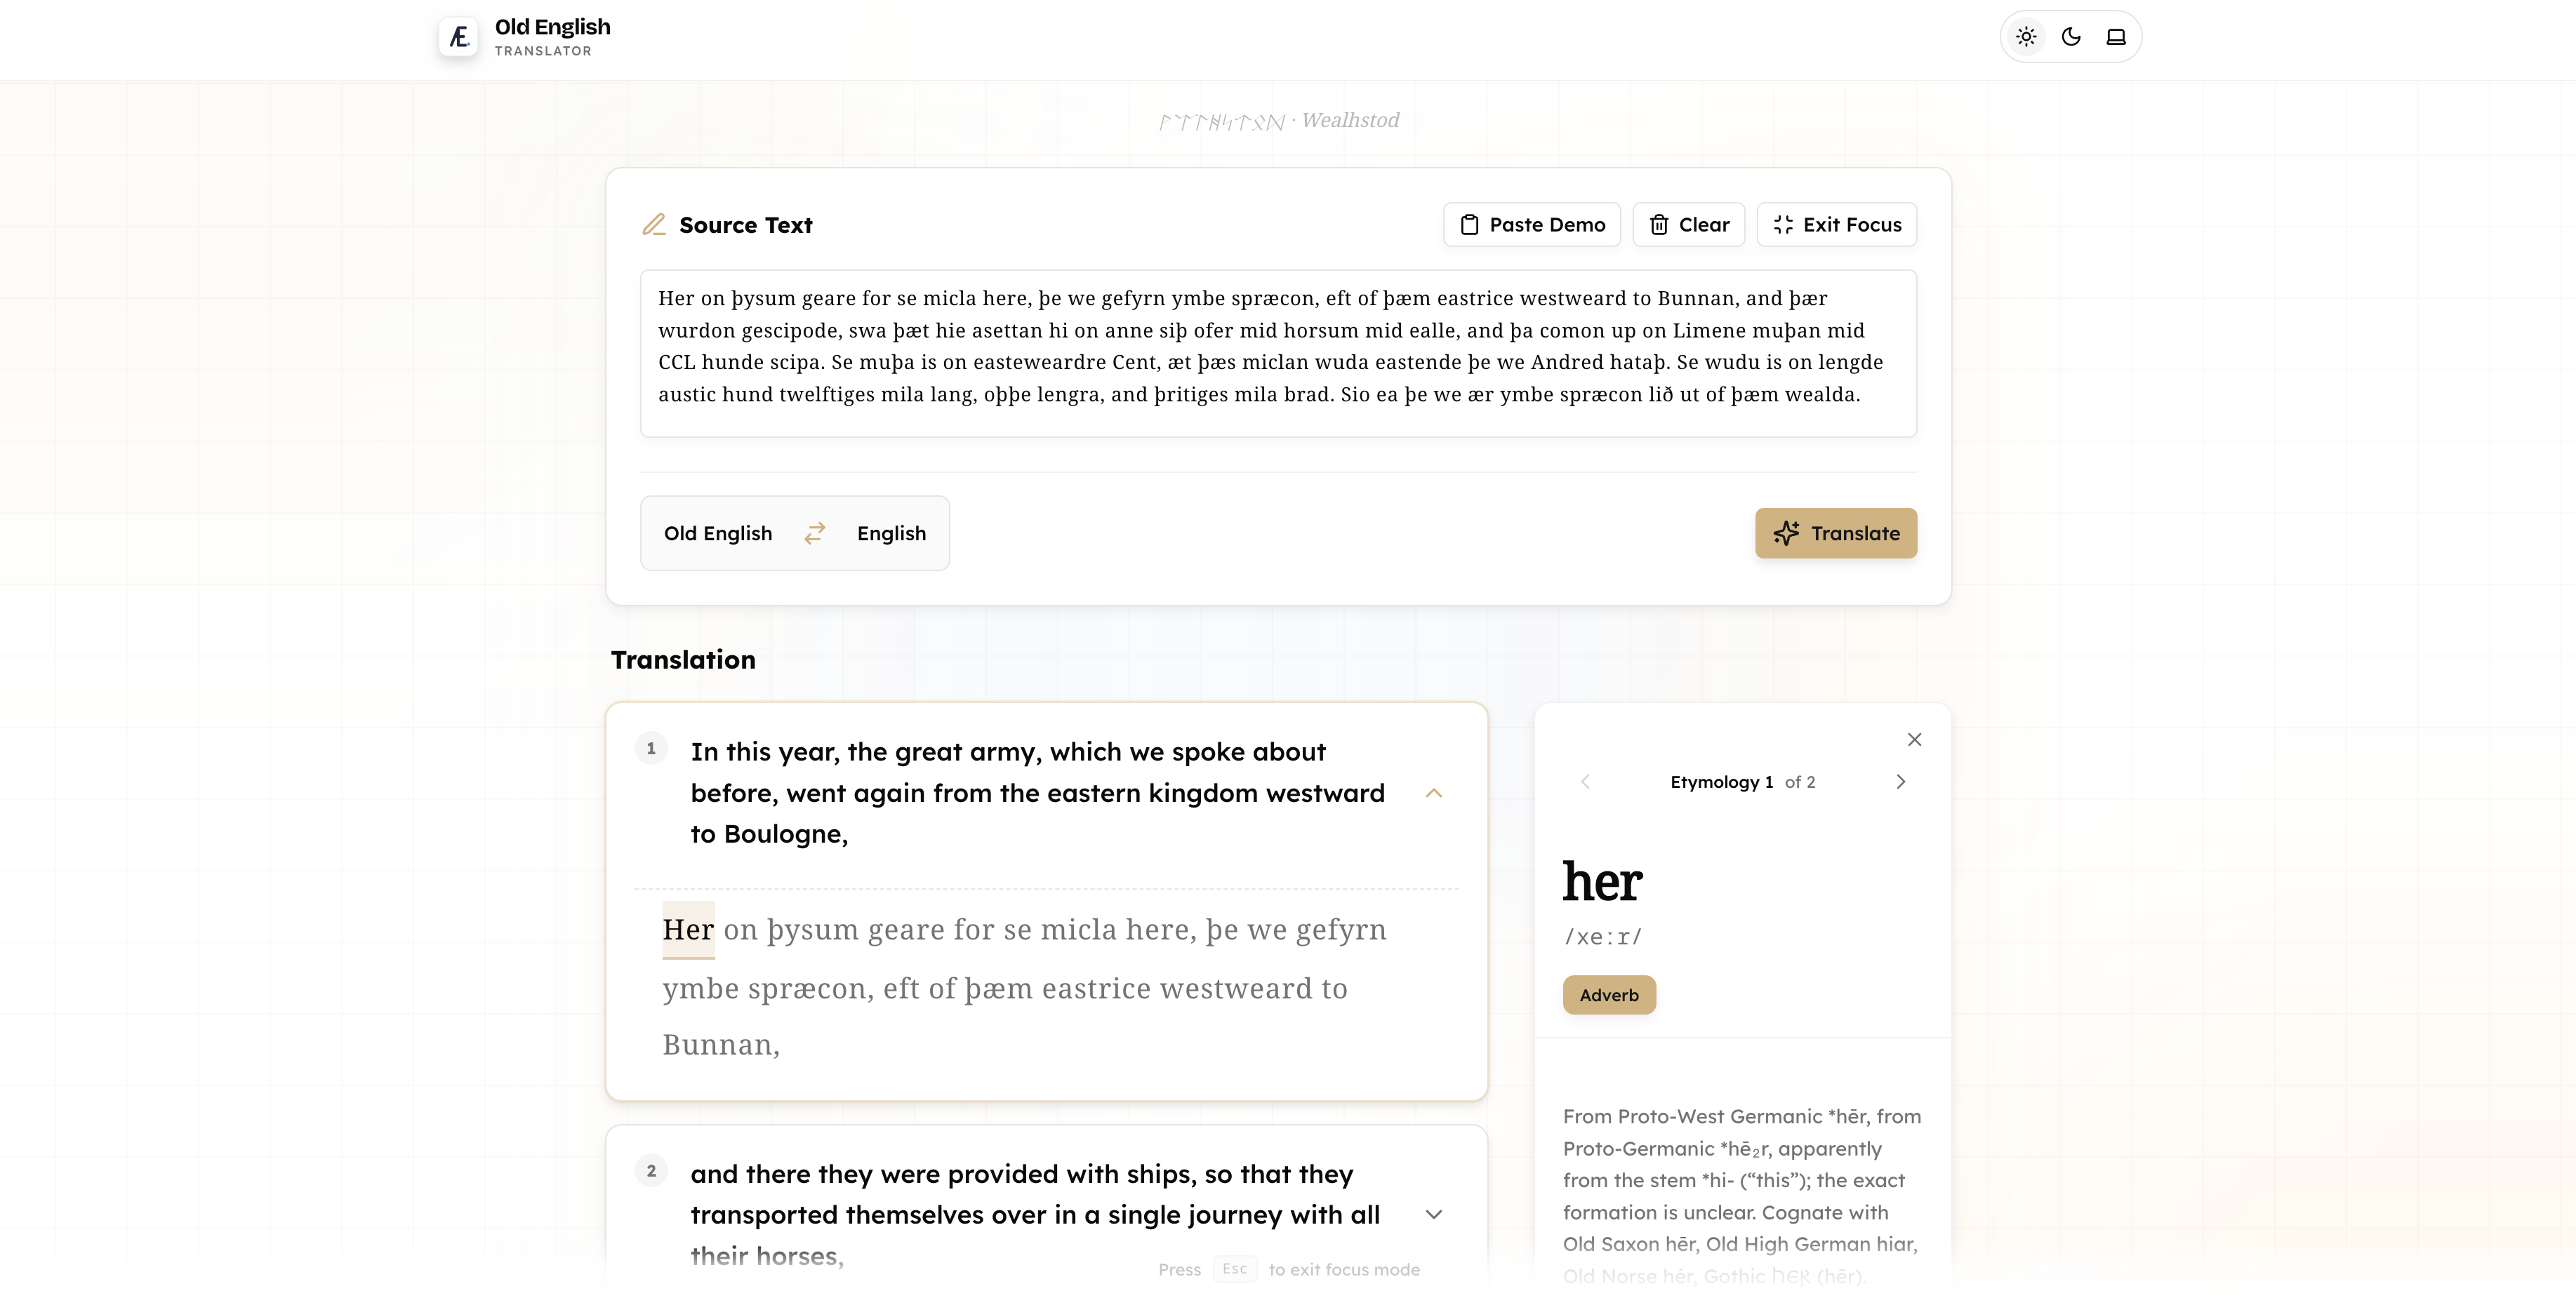Image resolution: width=2576 pixels, height=1298 pixels.
Task: Switch to dark mode moon icon
Action: [2070, 37]
